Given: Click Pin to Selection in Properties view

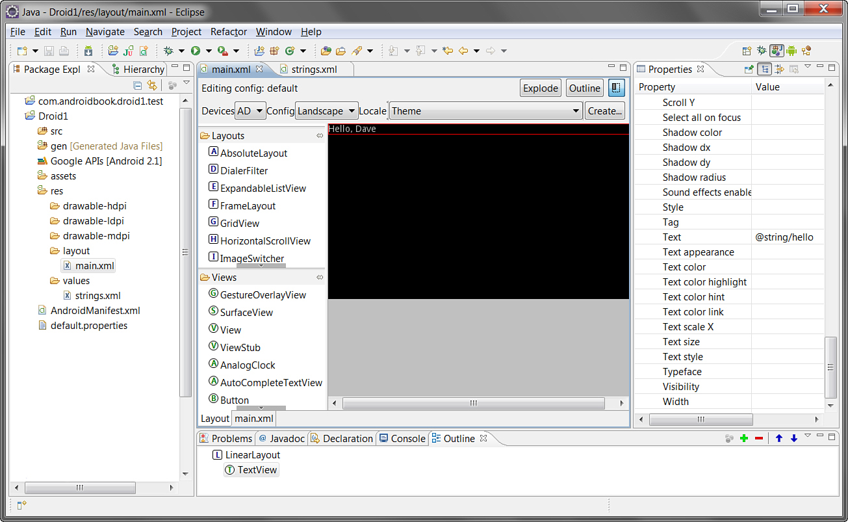Looking at the screenshot, I should click(x=749, y=69).
